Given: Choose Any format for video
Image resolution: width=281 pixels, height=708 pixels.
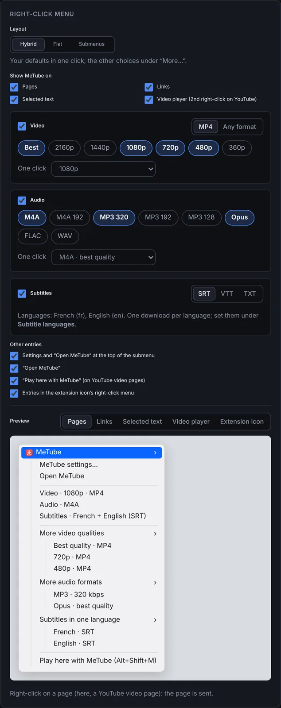Looking at the screenshot, I should coord(239,127).
